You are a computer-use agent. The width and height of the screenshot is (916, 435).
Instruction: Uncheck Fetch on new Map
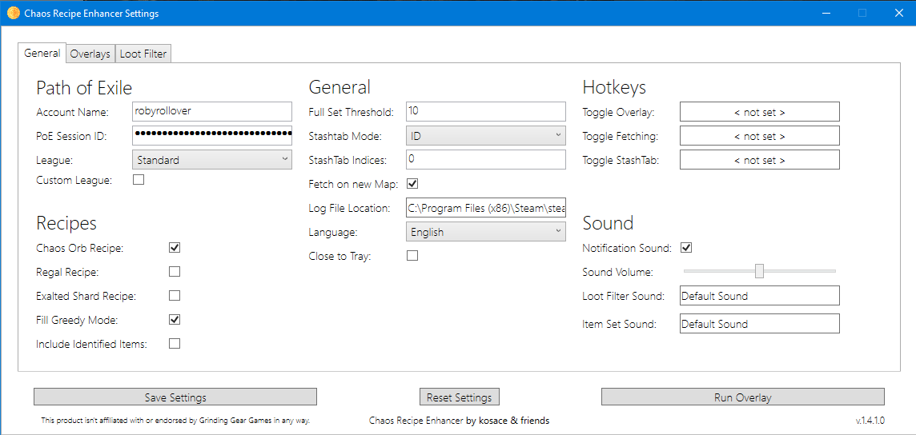[412, 184]
